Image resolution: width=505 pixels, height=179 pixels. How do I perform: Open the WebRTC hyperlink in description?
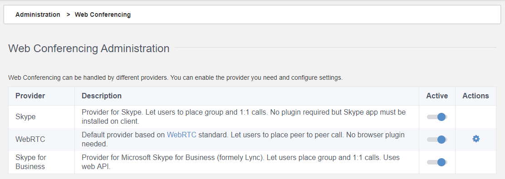tap(181, 135)
